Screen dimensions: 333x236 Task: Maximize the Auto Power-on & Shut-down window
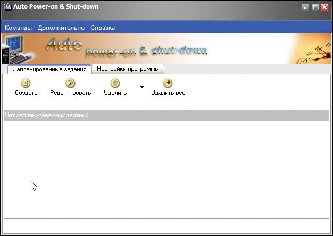pyautogui.click(x=315, y=7)
